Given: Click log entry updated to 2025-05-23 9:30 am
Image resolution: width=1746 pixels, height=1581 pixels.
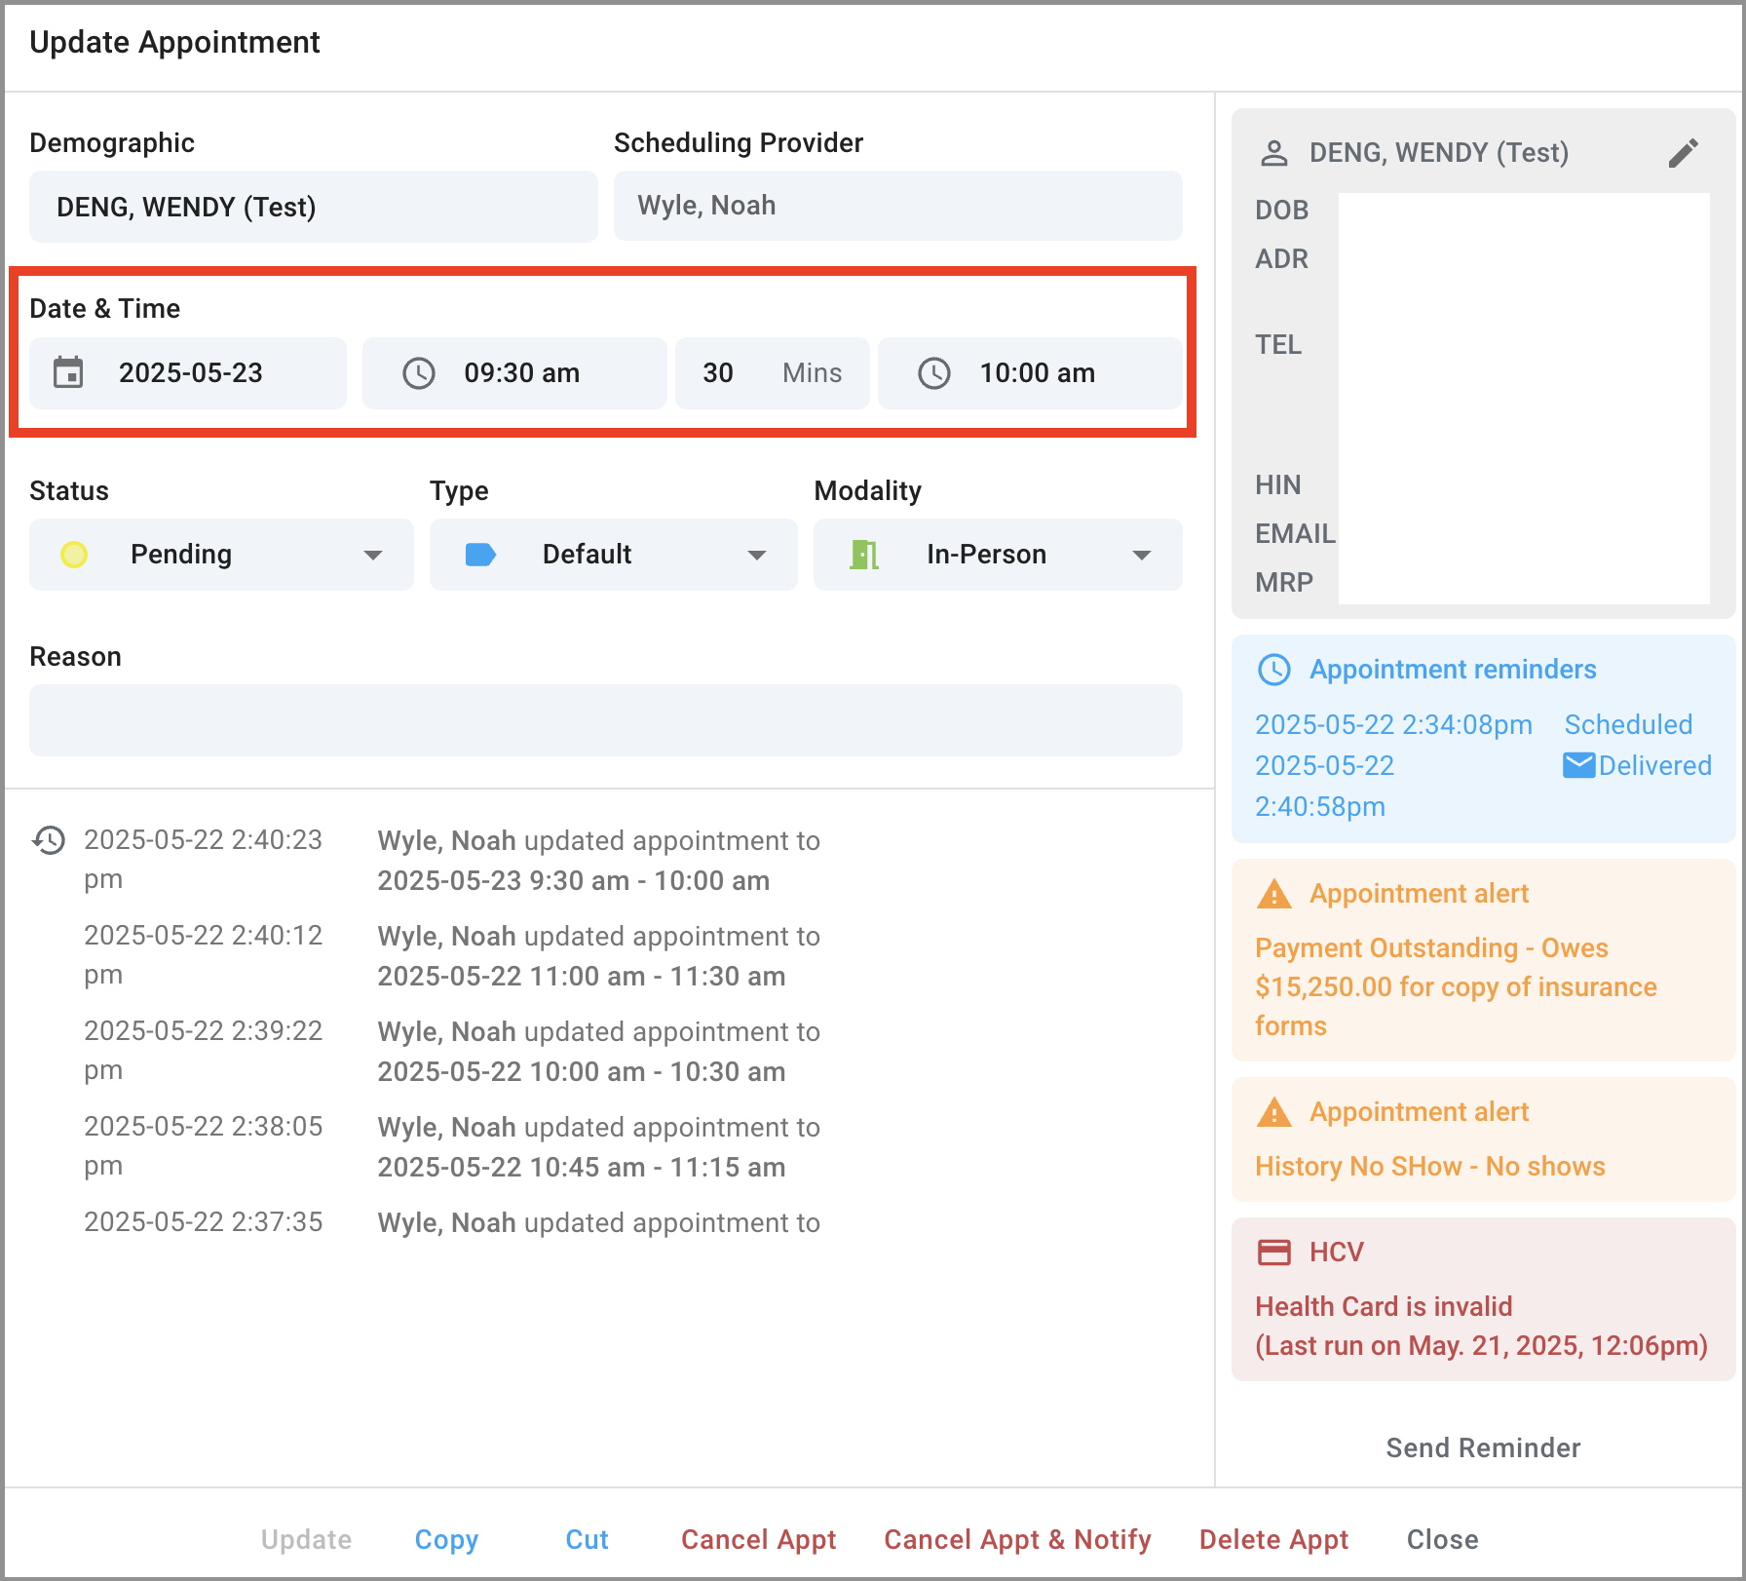Looking at the screenshot, I should (x=598, y=861).
